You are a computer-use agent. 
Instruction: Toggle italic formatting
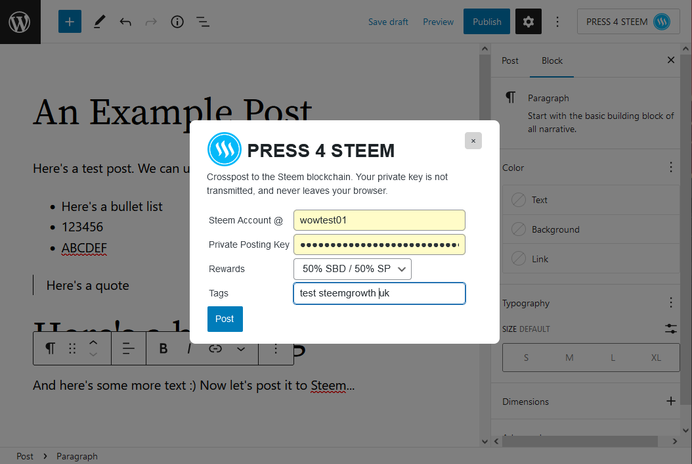189,349
